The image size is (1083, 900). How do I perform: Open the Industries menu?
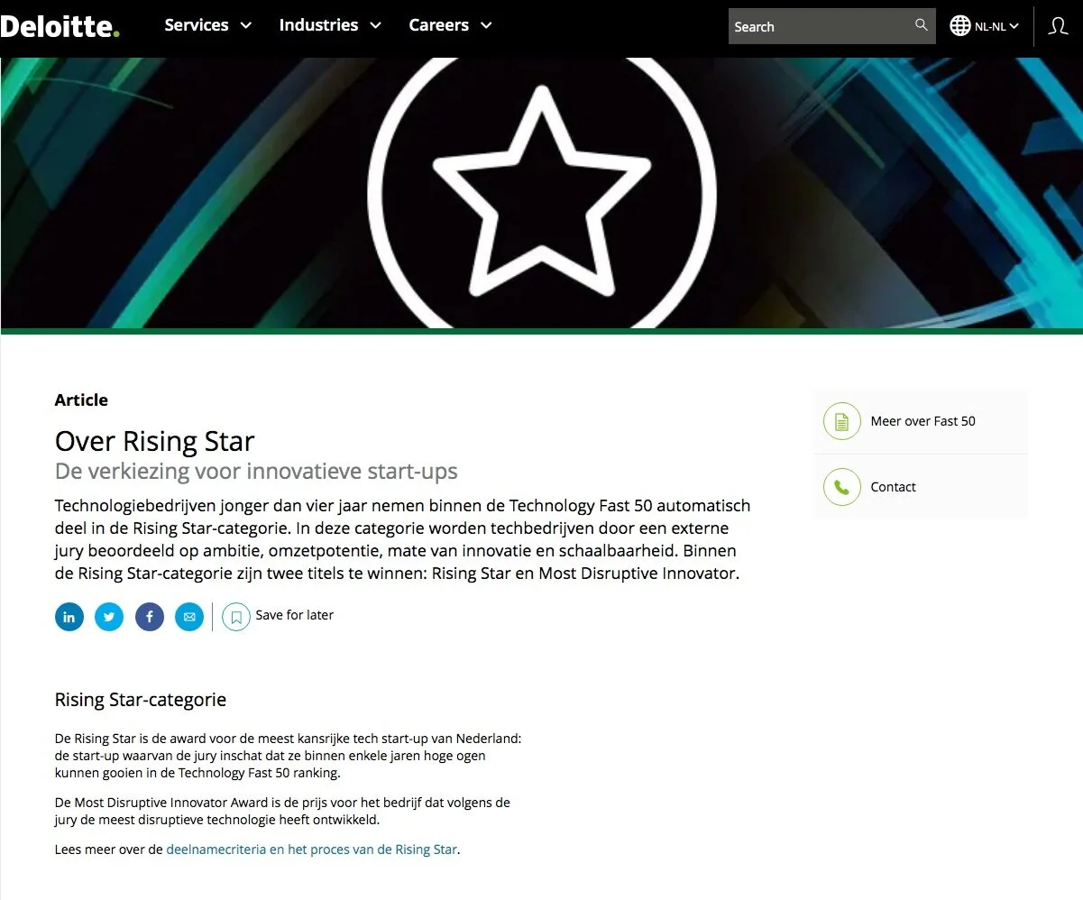click(318, 25)
